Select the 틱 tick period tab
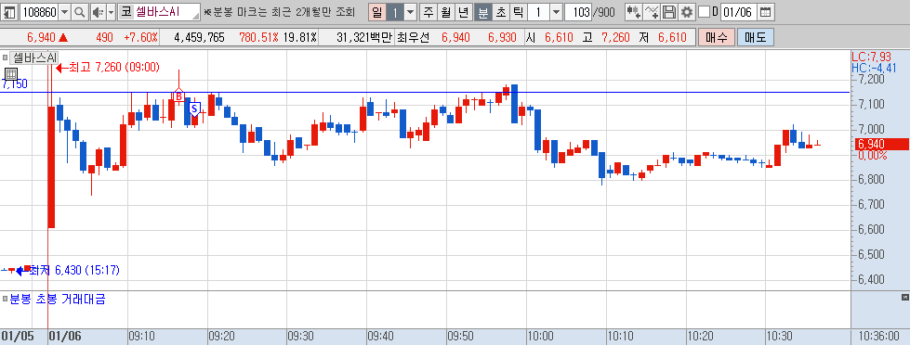Viewport: 910px width, 345px height. pos(518,11)
